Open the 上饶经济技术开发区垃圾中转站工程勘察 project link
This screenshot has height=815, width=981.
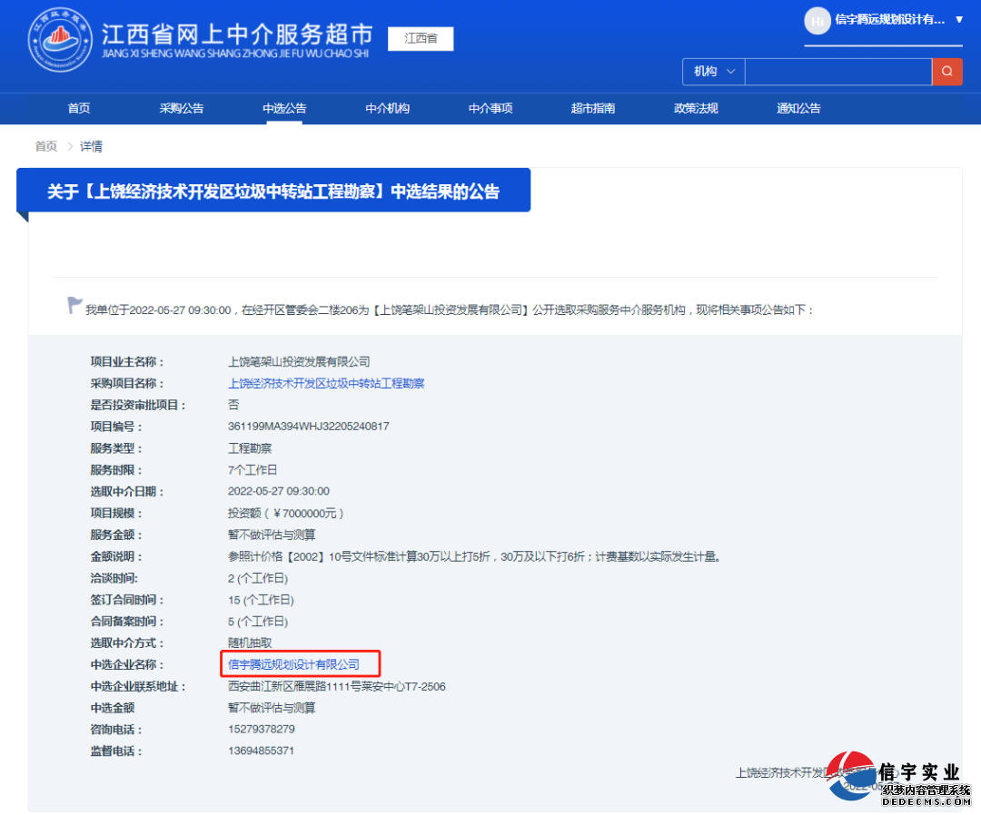click(x=327, y=382)
